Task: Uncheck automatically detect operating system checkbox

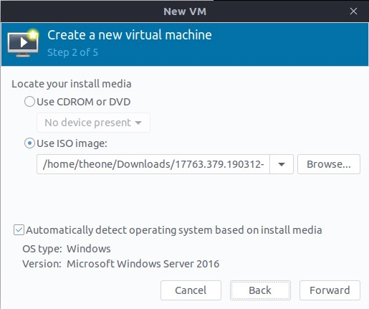Action: coord(19,230)
